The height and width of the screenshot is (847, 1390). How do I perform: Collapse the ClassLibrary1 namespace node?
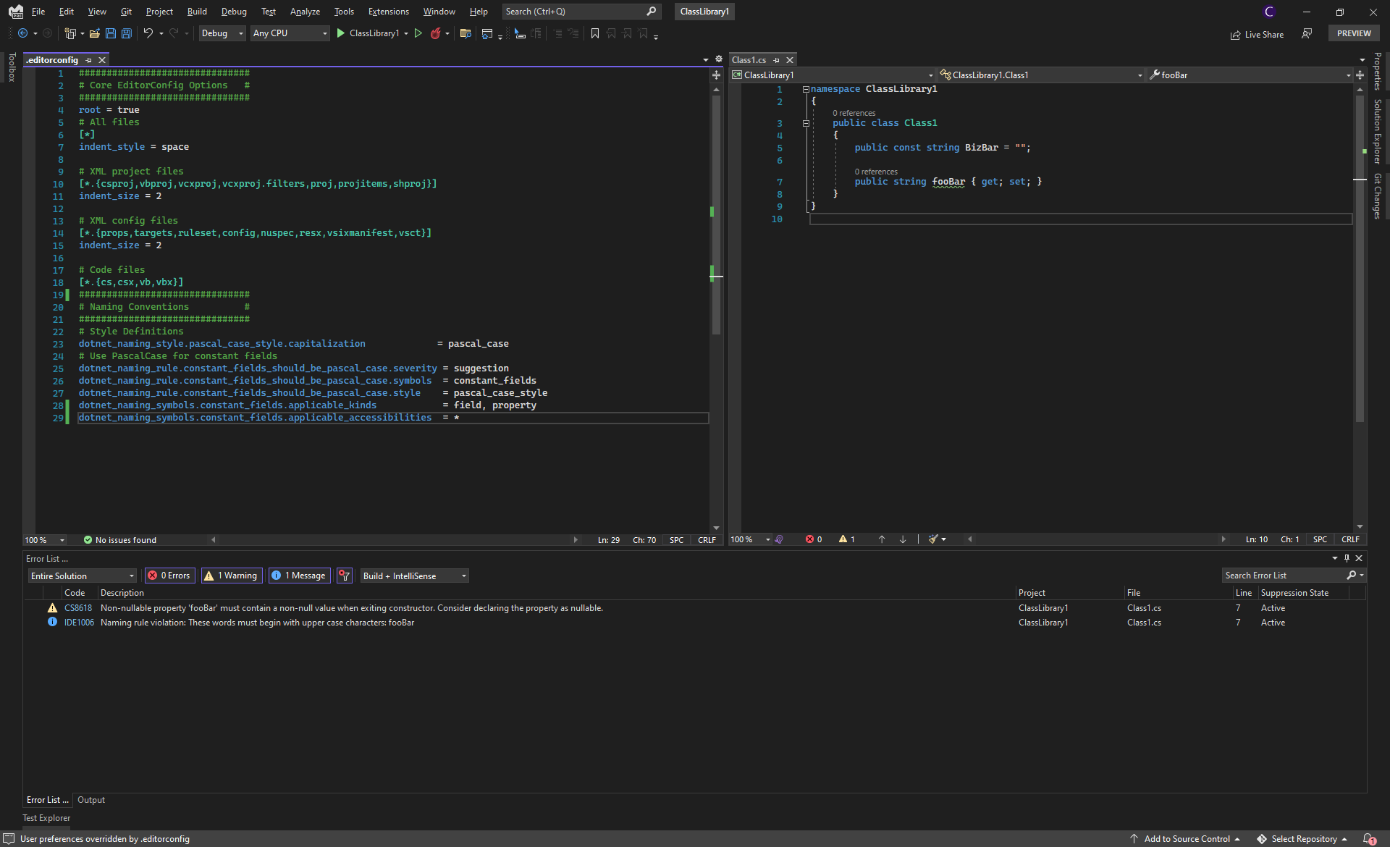coord(806,88)
